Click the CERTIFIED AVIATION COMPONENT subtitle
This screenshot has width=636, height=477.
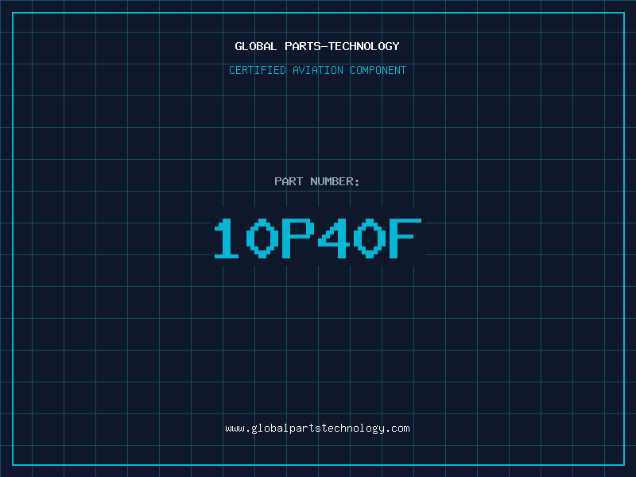point(317,70)
